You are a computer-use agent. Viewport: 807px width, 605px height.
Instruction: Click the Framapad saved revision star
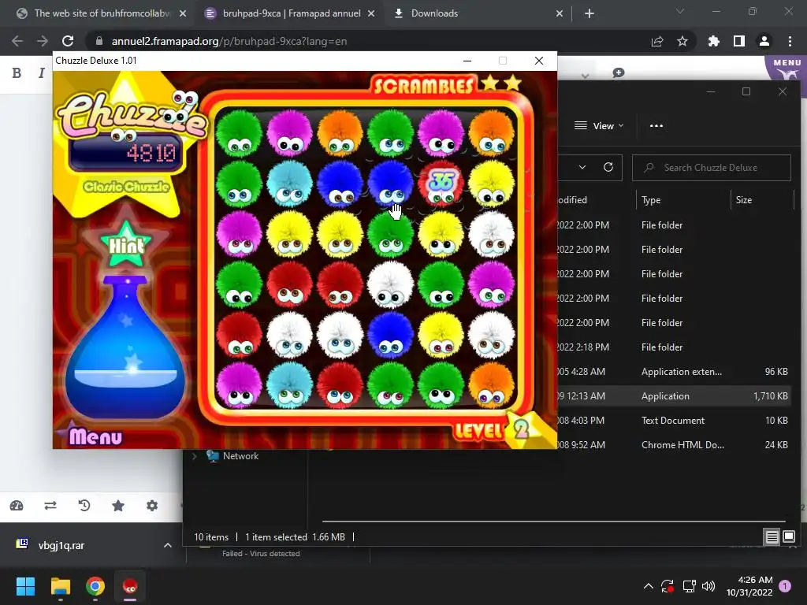118,506
